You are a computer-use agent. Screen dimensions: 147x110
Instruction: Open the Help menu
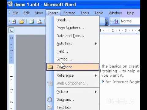[x=131, y=13]
